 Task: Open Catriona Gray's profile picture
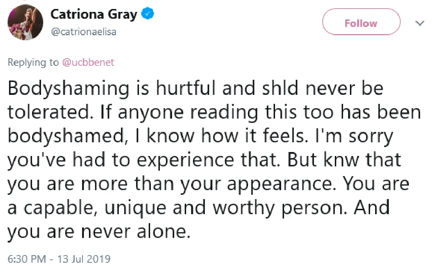(x=26, y=23)
